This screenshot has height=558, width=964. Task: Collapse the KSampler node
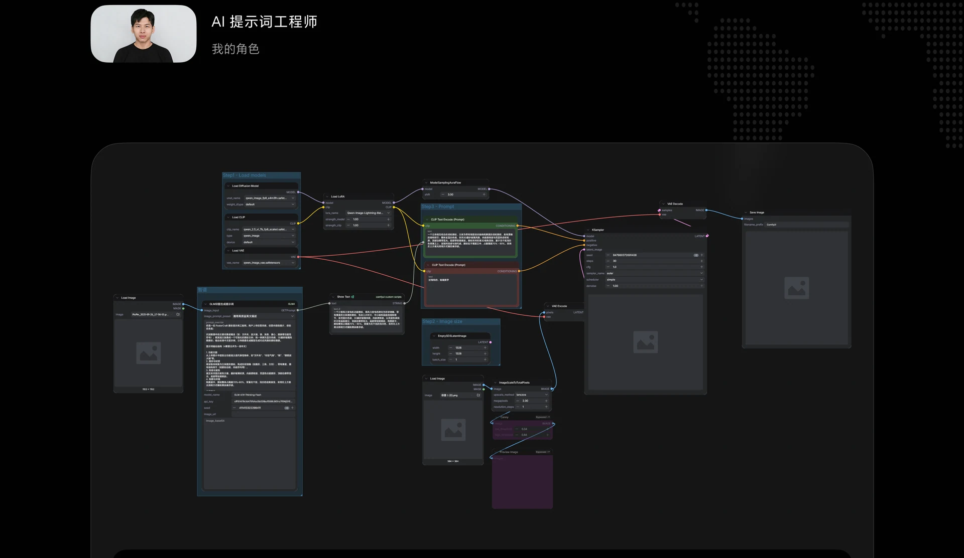coord(588,230)
